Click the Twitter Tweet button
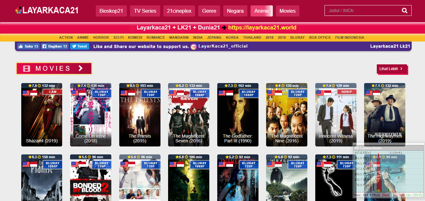The width and height of the screenshot is (425, 201). point(79,46)
